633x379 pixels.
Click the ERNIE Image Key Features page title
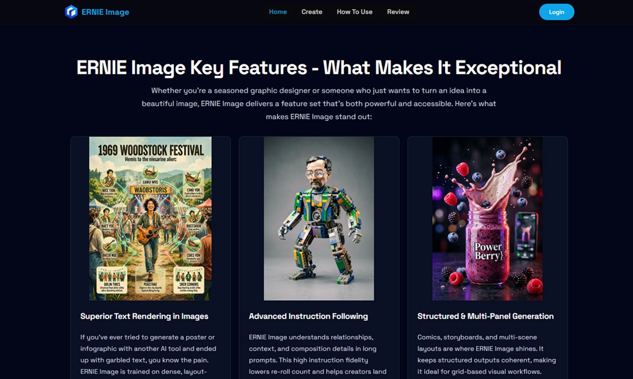pos(318,67)
